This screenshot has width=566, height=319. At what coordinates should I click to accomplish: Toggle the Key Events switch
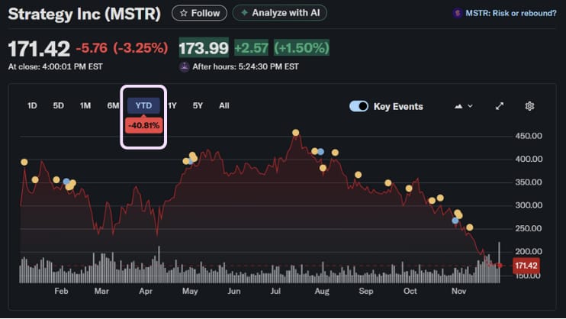click(359, 106)
